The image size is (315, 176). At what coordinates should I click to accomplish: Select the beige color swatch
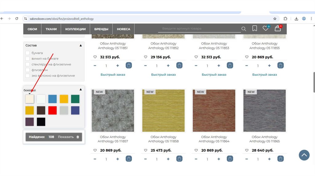[x=30, y=99]
